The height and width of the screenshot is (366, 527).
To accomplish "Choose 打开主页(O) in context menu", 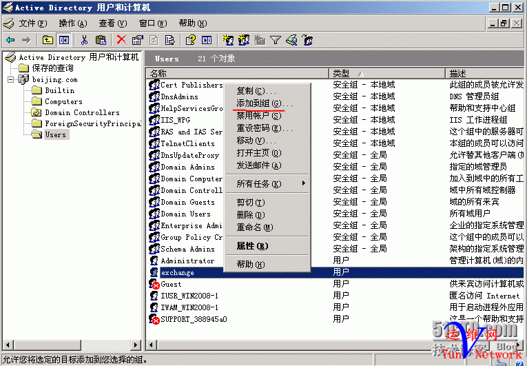I will point(267,153).
